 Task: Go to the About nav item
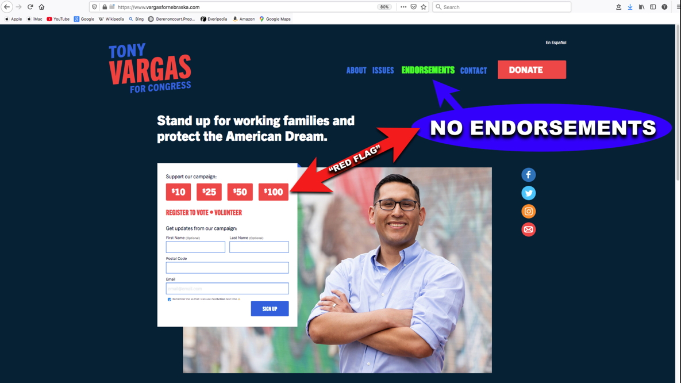(356, 70)
